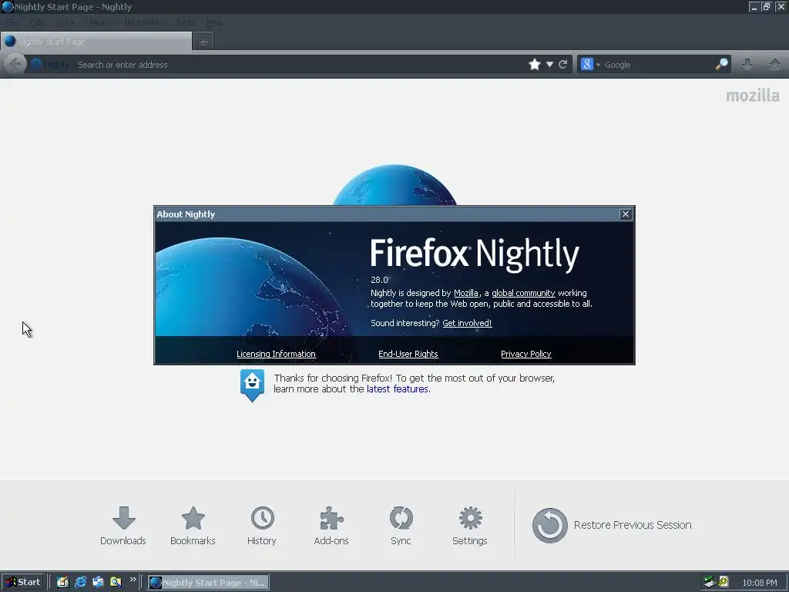
Task: Open a new tab with plus button
Action: pos(203,42)
